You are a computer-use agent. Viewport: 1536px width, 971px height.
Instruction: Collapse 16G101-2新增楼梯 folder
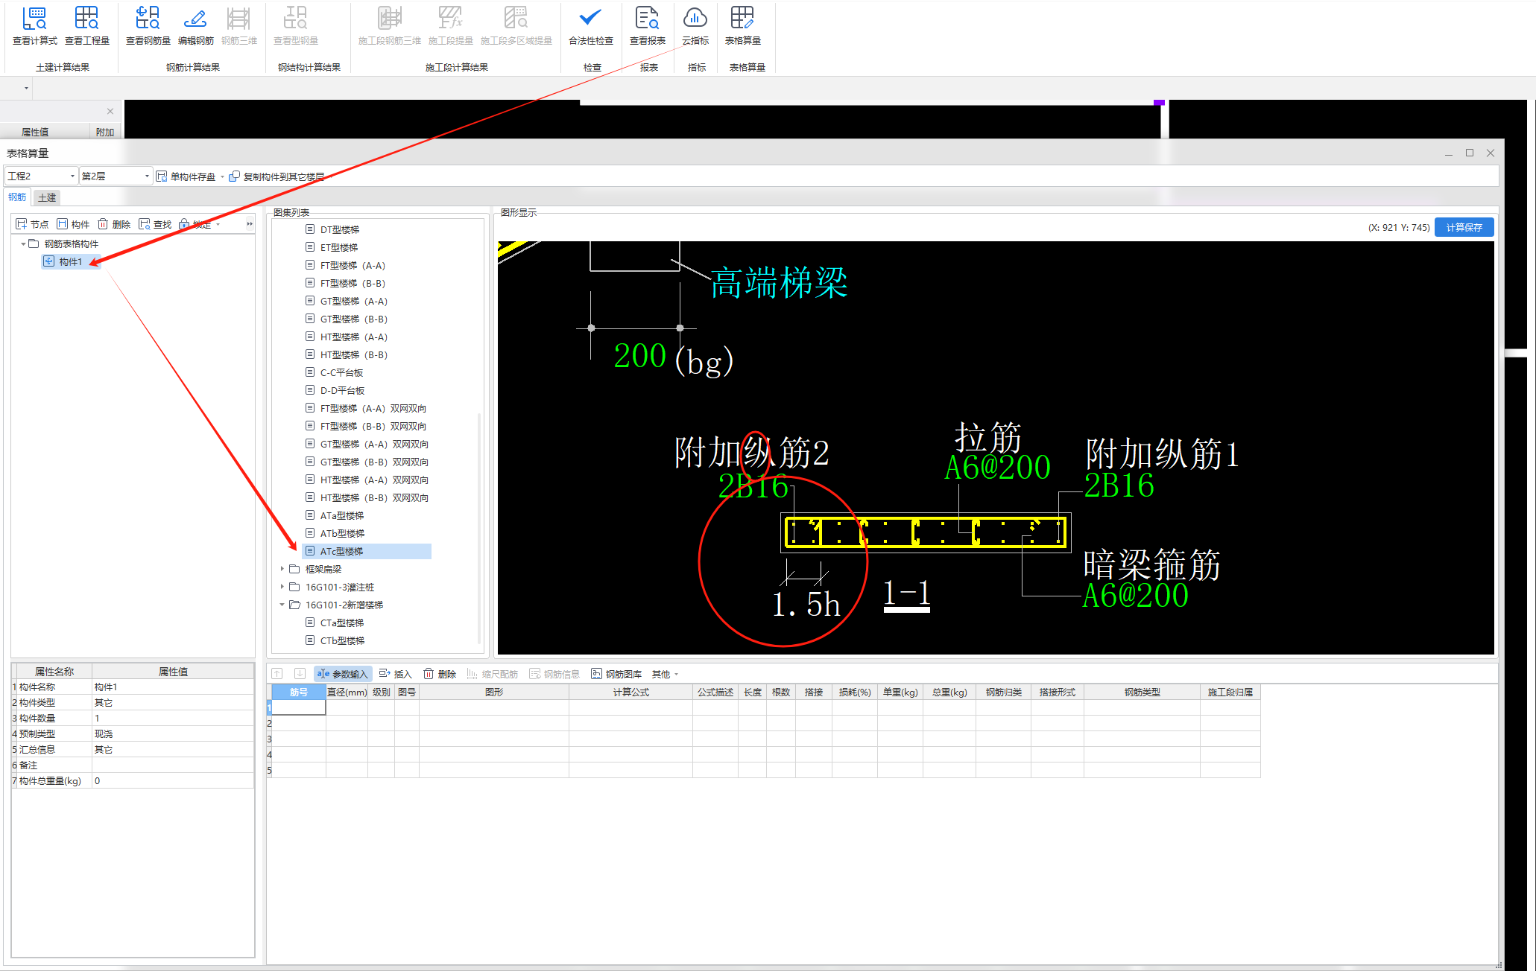point(282,605)
